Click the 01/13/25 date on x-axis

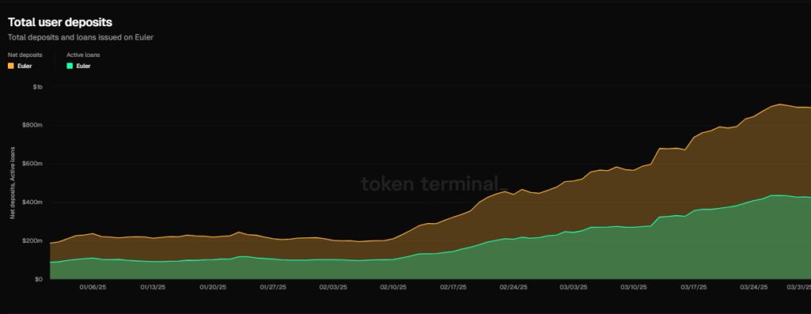point(154,286)
